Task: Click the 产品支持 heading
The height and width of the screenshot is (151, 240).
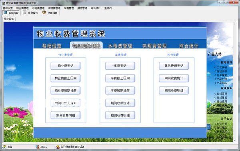Action: [215, 54]
